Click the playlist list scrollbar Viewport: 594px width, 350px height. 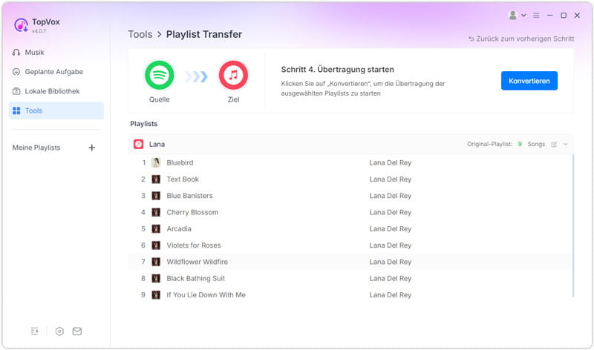573,225
